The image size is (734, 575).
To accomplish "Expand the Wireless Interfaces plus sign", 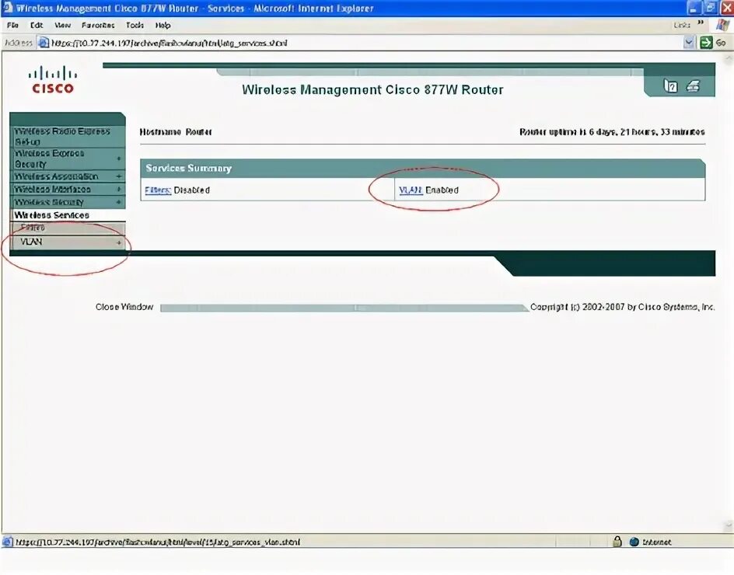I will pyautogui.click(x=119, y=189).
